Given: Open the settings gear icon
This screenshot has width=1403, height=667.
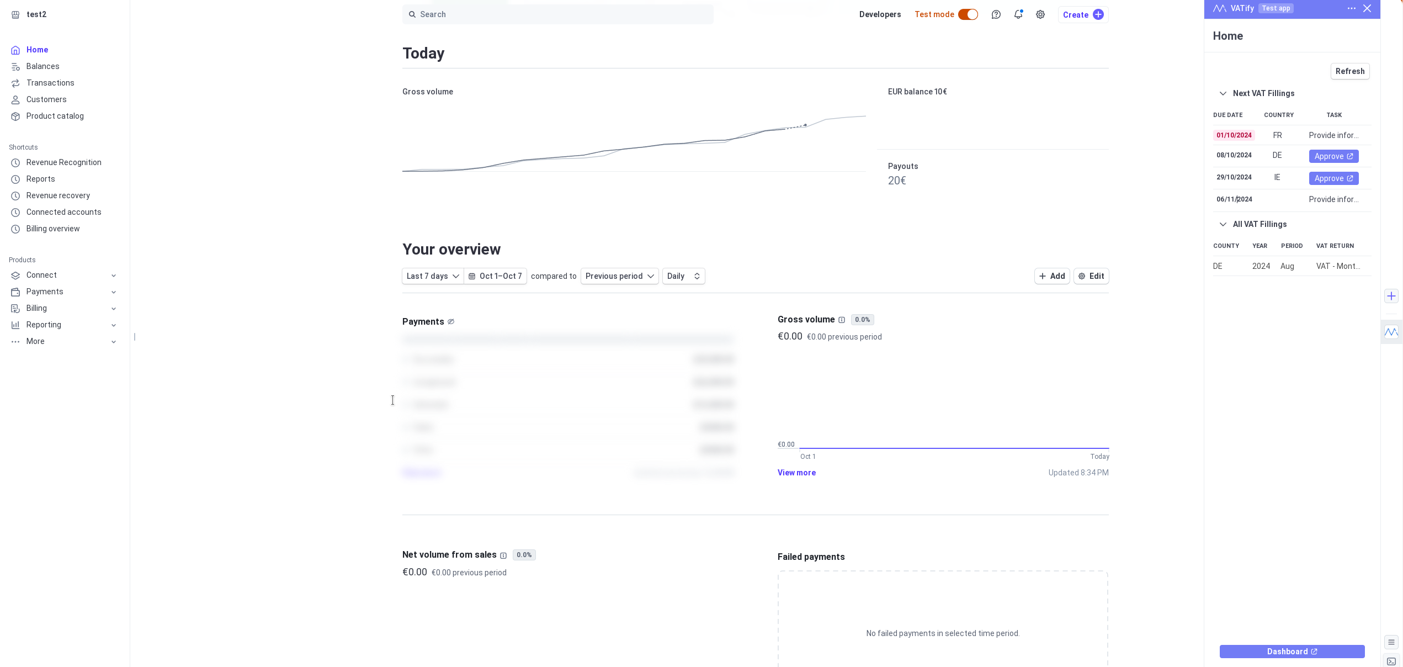Looking at the screenshot, I should tap(1040, 14).
